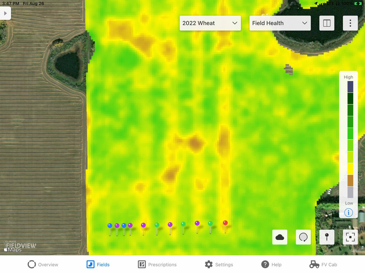Go to the Overview tab
This screenshot has height=273, width=365.
pyautogui.click(x=43, y=265)
